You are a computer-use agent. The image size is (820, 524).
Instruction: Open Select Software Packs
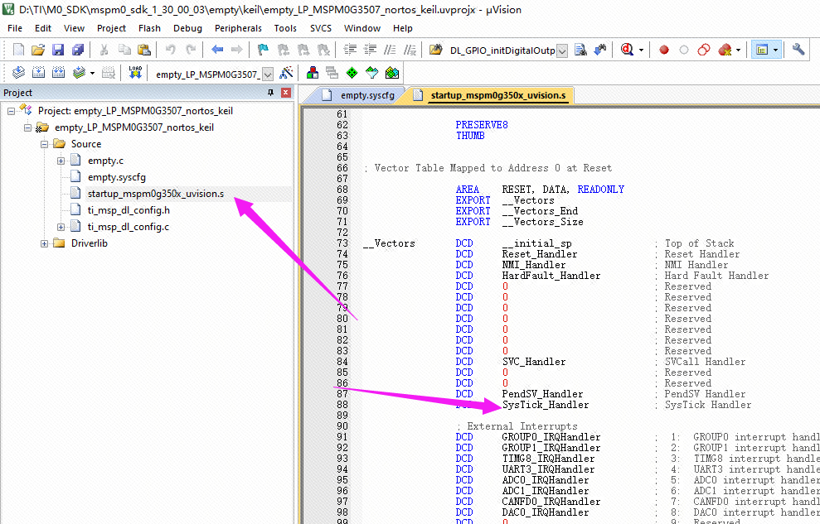point(371,73)
